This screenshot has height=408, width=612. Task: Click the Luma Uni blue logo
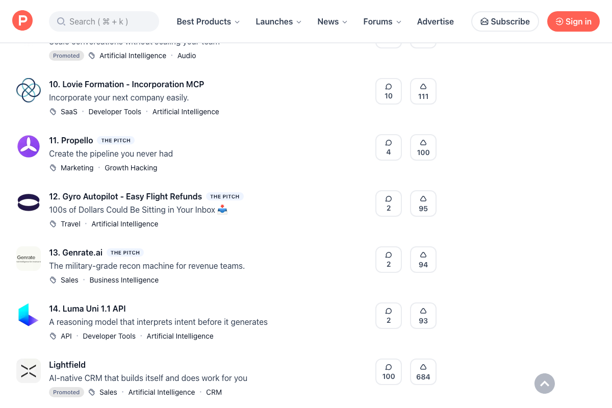pyautogui.click(x=29, y=315)
